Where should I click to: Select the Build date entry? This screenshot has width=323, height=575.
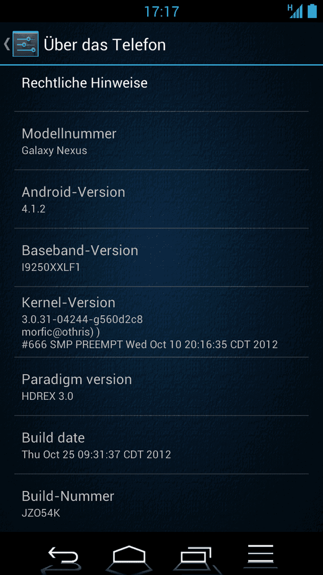pyautogui.click(x=161, y=445)
